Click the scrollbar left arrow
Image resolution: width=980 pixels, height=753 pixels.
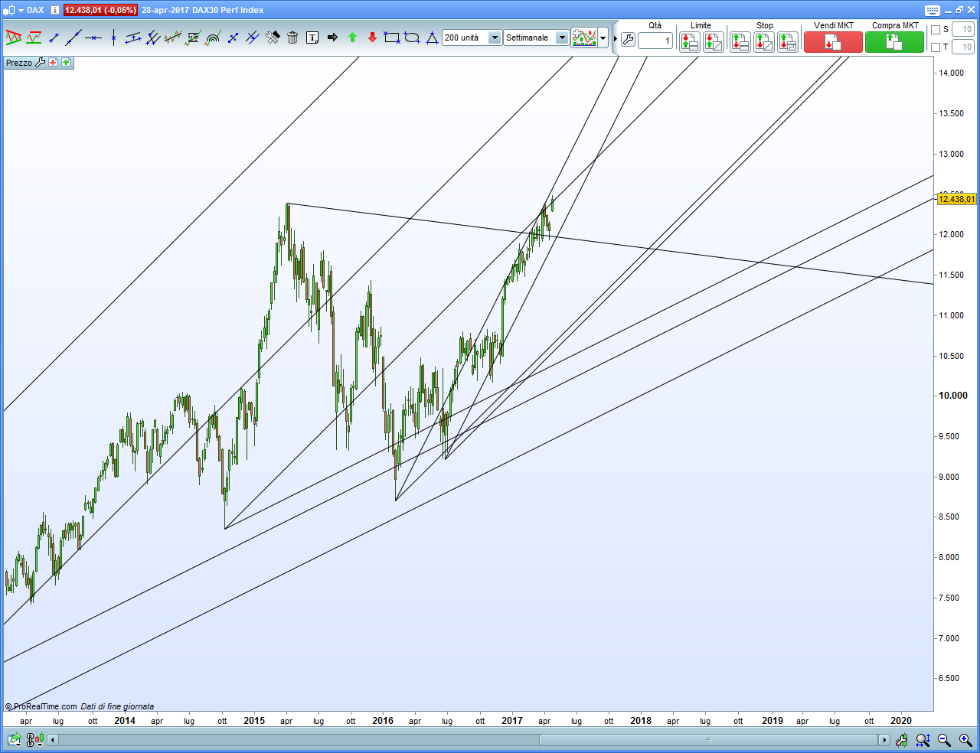coord(53,740)
